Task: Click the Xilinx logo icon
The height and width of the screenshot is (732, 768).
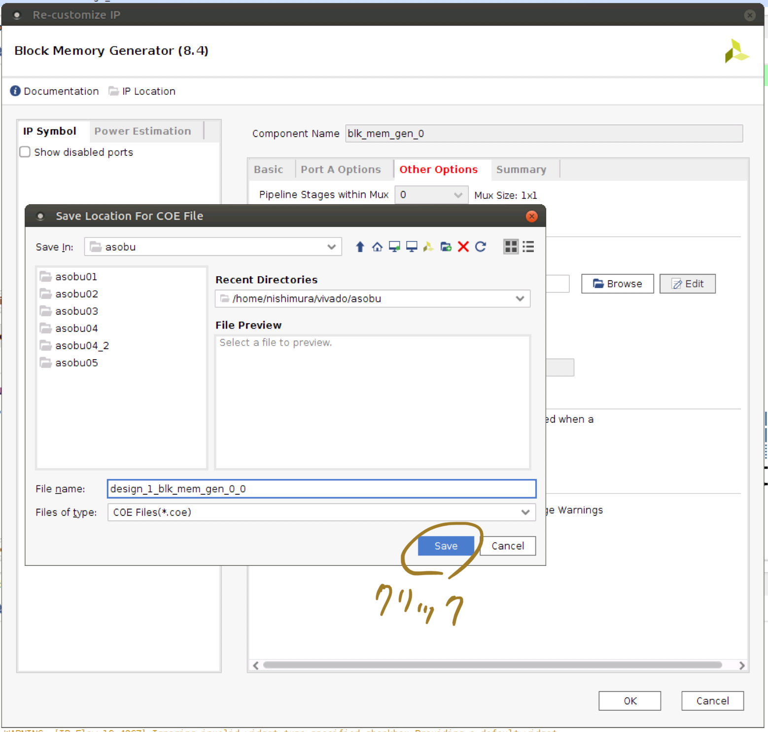Action: tap(736, 51)
